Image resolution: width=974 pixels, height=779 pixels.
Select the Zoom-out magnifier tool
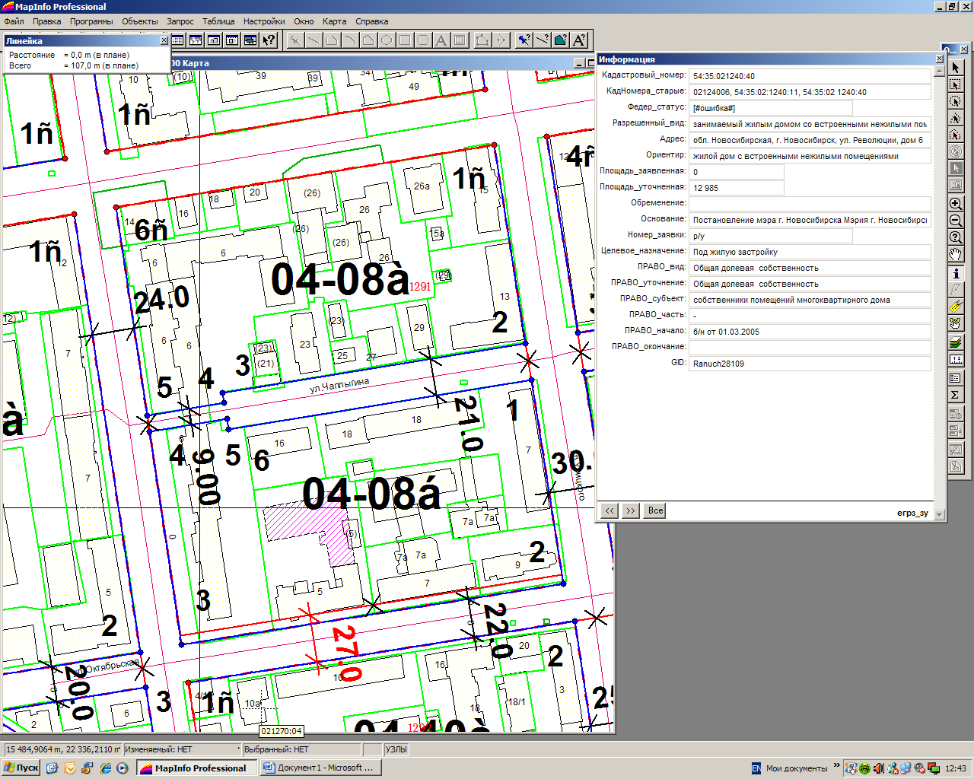pos(956,221)
